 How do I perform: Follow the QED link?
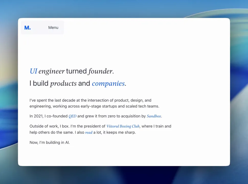tap(72, 116)
